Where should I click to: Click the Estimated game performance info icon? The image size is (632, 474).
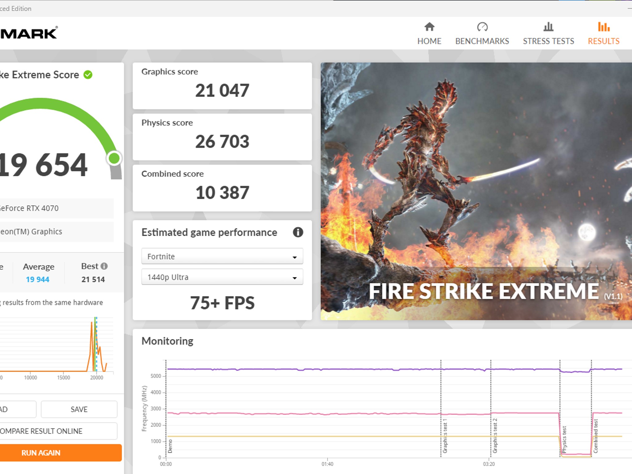click(298, 232)
